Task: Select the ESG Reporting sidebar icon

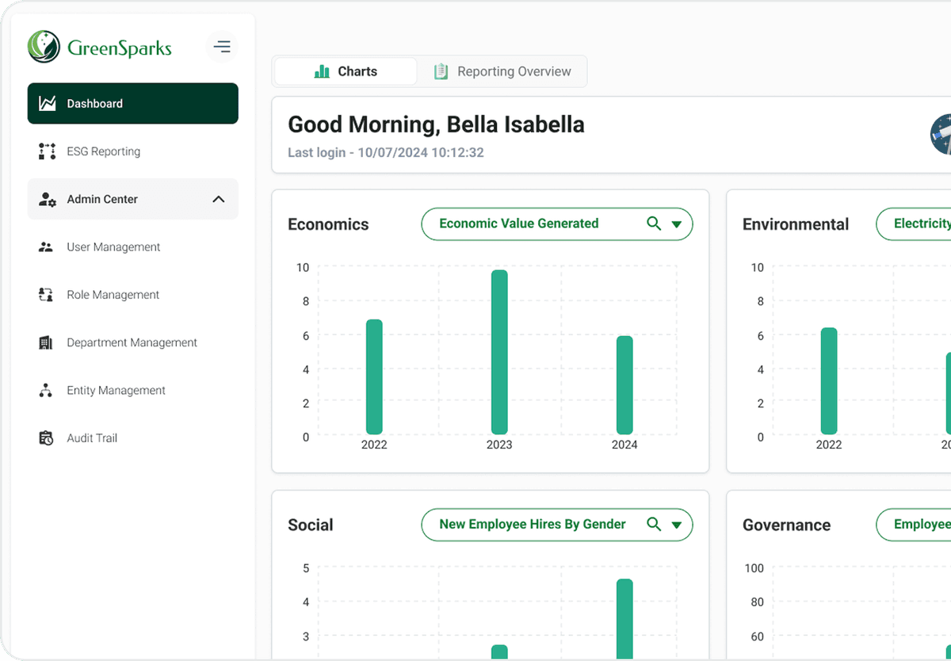Action: (47, 151)
